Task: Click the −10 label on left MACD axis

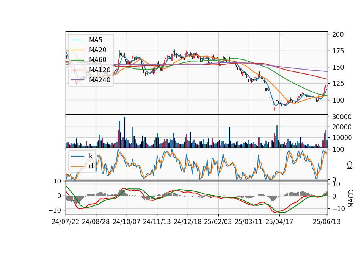Action: (x=55, y=210)
